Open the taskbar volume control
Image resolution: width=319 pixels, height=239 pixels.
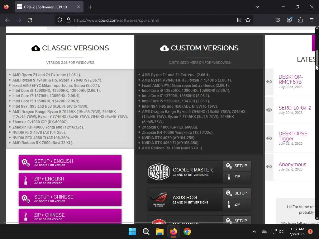click(x=281, y=232)
